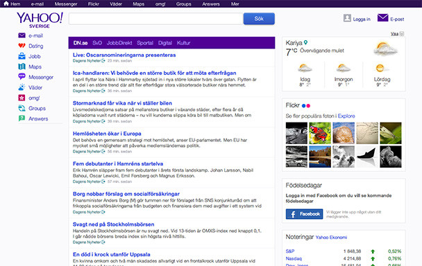Click the large current weather cloud icon
Screen dimensions: 422x266
[x=385, y=48]
